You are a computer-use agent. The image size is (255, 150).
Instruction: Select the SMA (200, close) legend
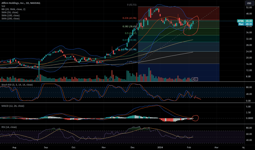coord(10,19)
